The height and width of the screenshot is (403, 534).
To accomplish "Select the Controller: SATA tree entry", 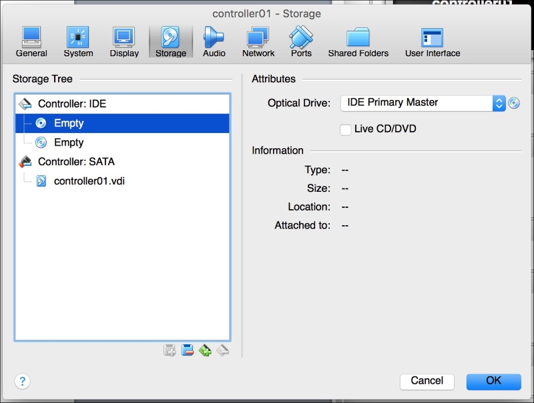I will [123, 162].
